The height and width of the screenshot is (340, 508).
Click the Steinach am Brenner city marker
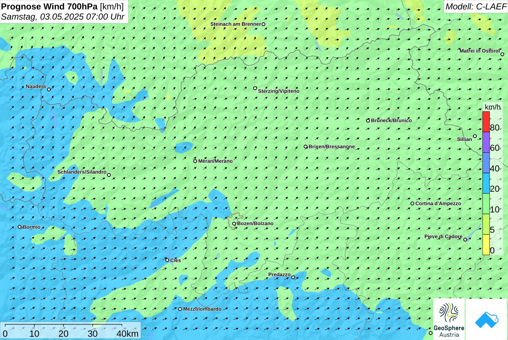(263, 24)
